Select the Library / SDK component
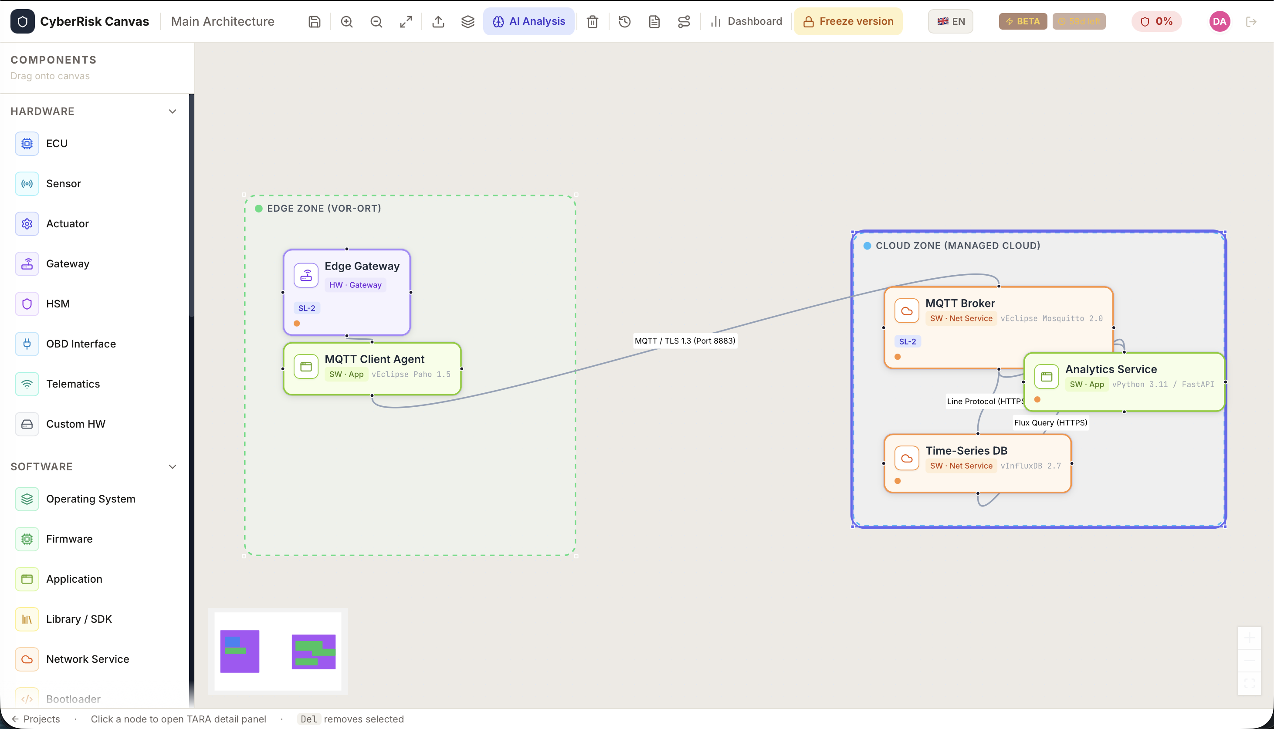 tap(95, 619)
